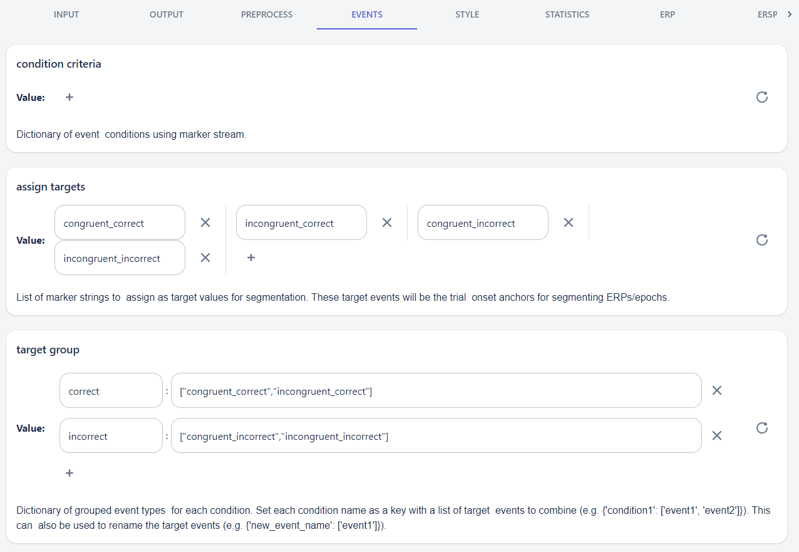The height and width of the screenshot is (552, 799).
Task: Click the 'Dictionary of event conditions' description
Action: click(131, 134)
